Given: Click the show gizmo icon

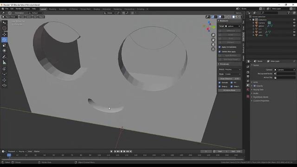Looking at the screenshot, I should (213, 17).
